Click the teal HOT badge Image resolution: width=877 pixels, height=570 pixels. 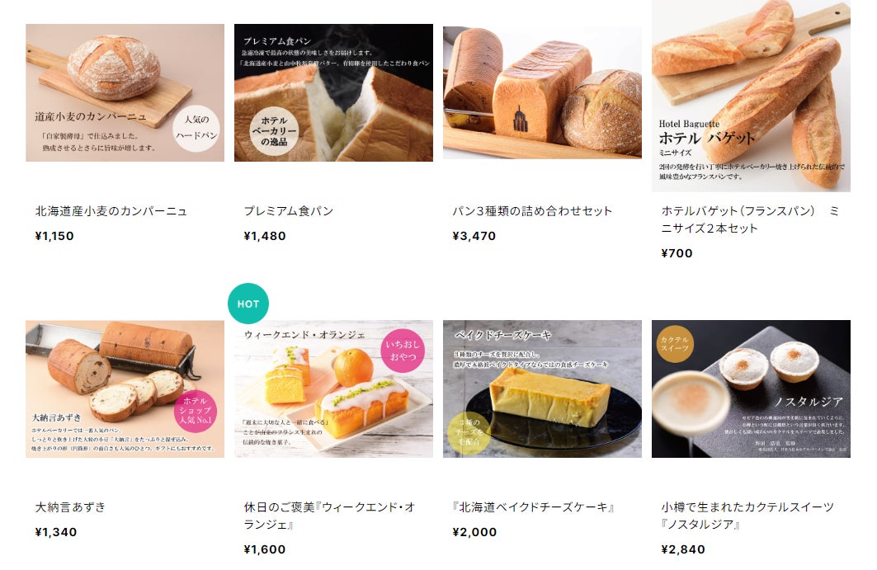[x=248, y=304]
